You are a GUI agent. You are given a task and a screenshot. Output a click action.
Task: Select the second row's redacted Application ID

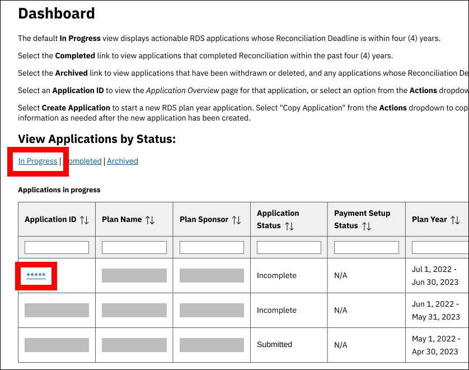point(57,310)
